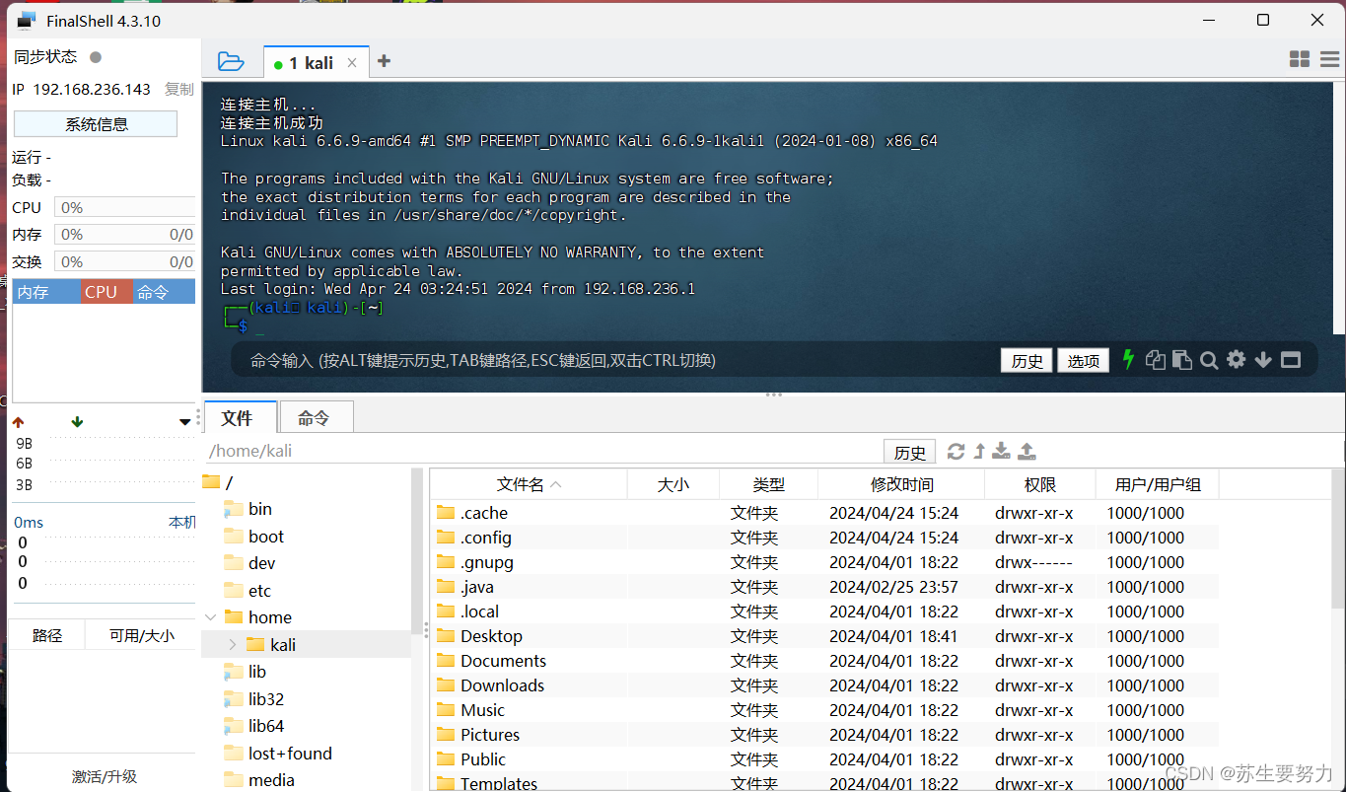Click the copy icon in terminal toolbar
The image size is (1346, 792).
coord(1155,360)
